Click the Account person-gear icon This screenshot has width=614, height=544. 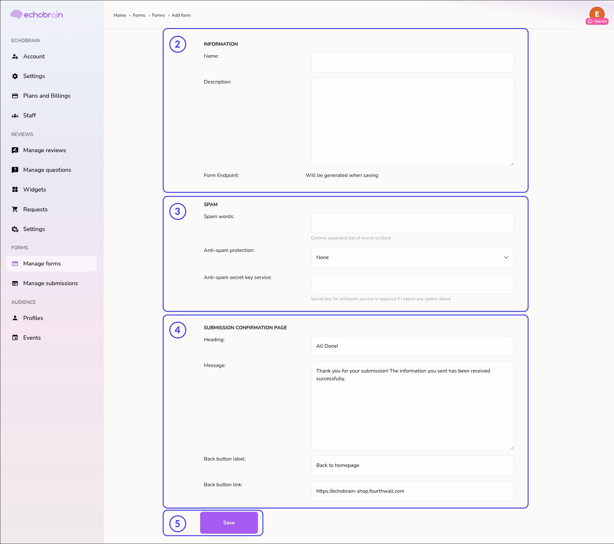point(15,56)
